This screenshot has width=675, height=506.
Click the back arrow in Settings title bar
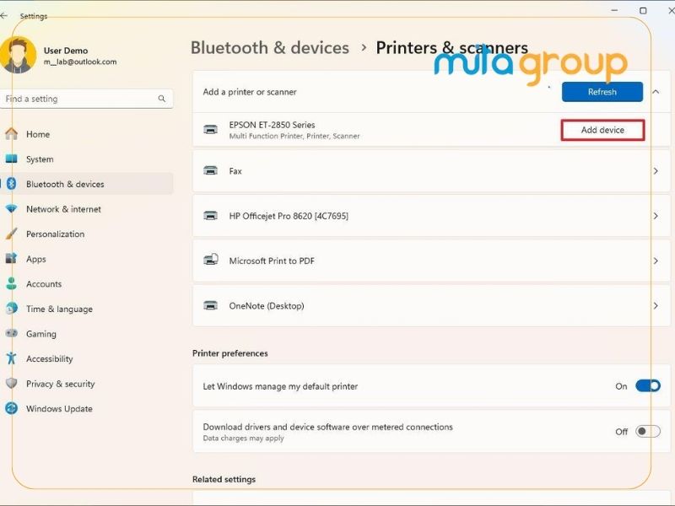click(4, 15)
